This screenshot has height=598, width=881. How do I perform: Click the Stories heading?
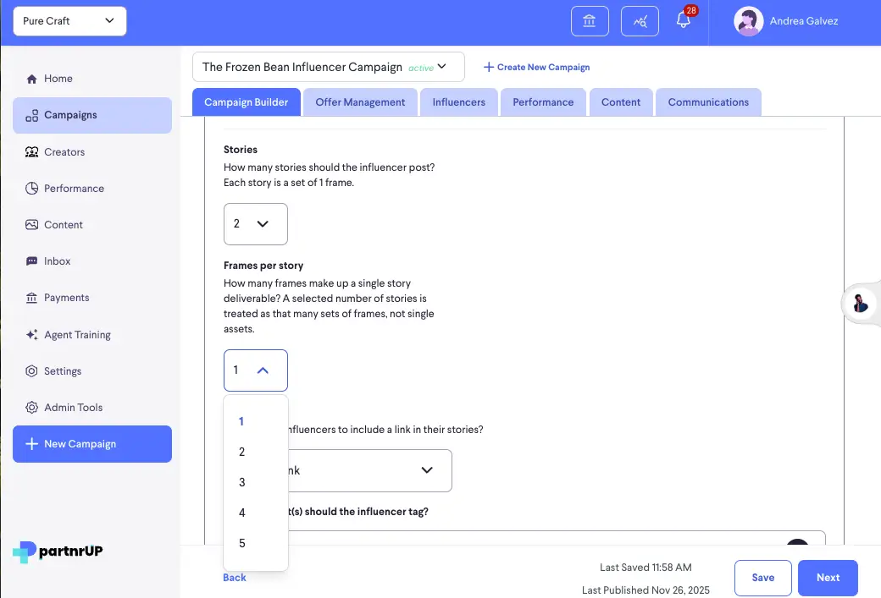pyautogui.click(x=241, y=150)
